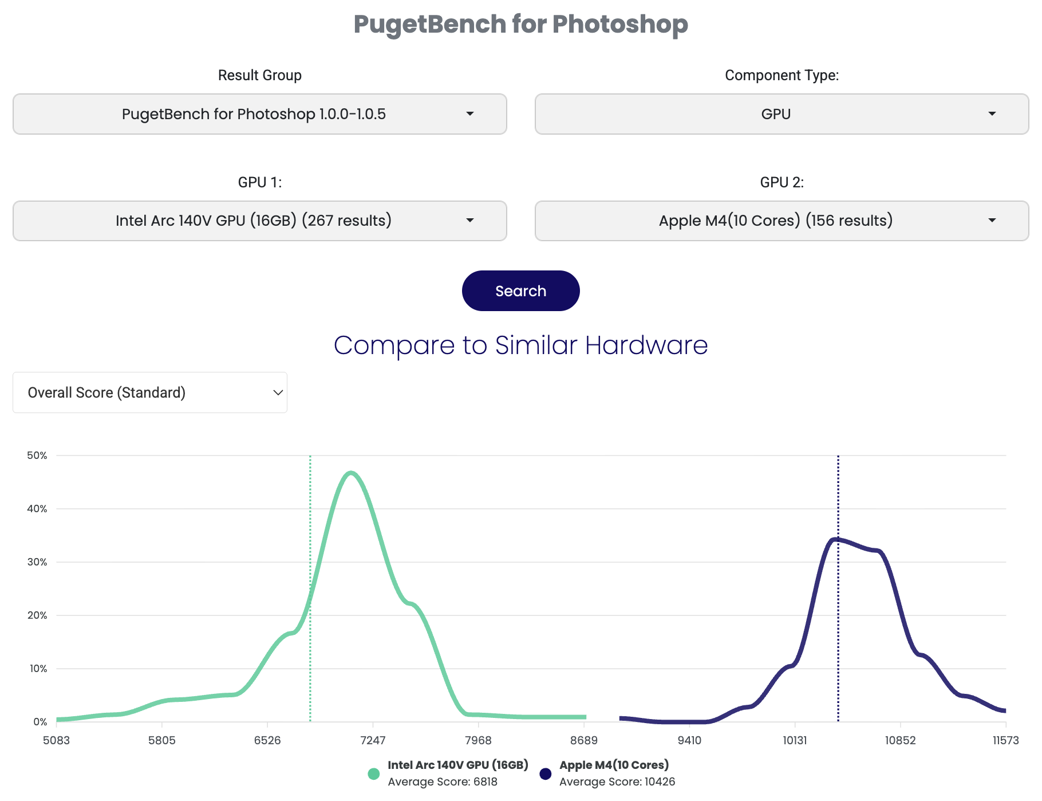
Task: Open the Component Type GPU dropdown
Action: [x=781, y=114]
